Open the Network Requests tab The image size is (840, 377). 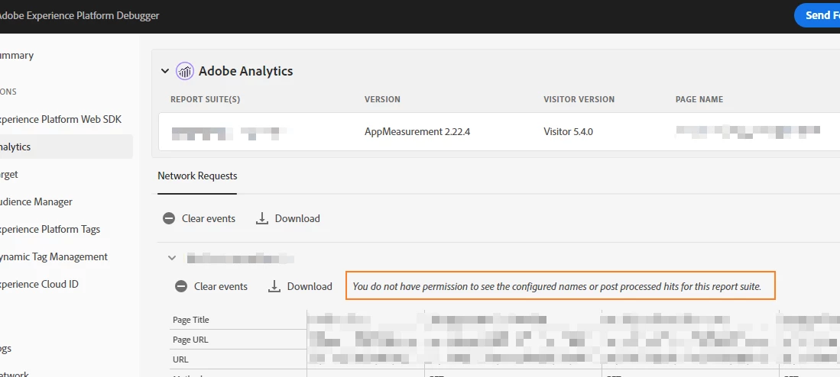197,176
